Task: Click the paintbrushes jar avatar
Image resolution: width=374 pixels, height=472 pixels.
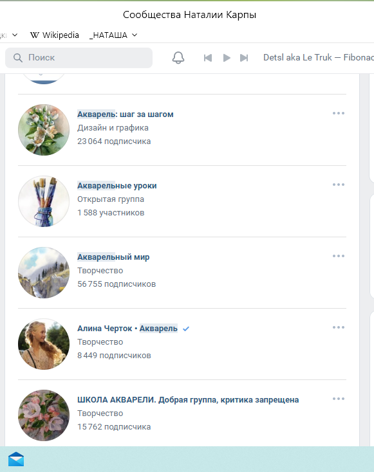Action: [44, 201]
